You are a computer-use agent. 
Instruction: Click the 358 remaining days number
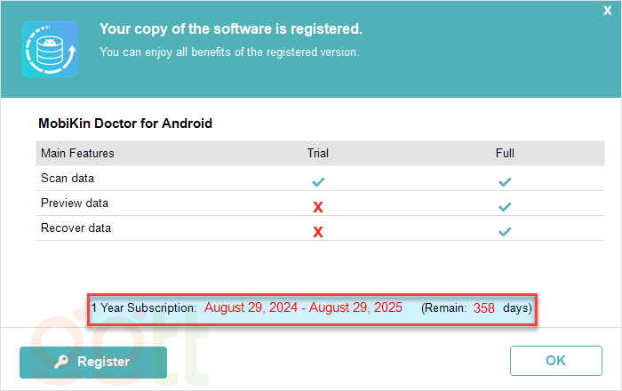[484, 308]
